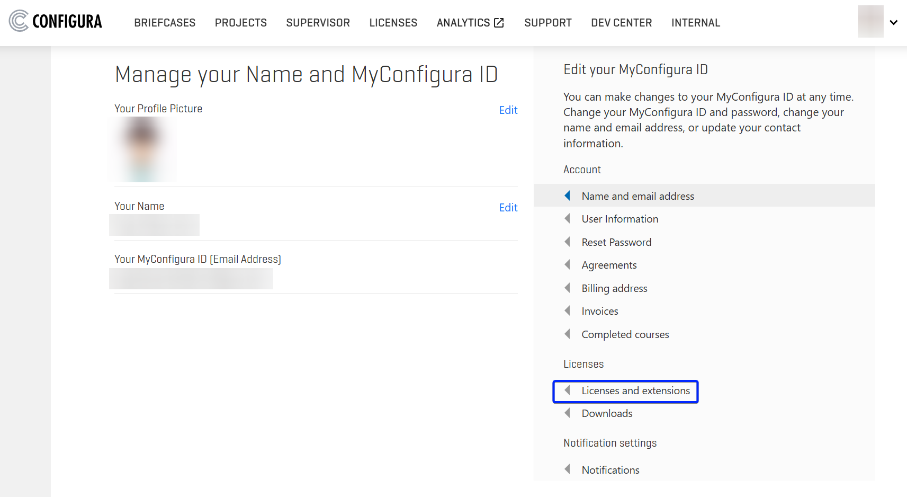Click the 'Account' section heading
Screen dimensions: 907x497
pyautogui.click(x=582, y=170)
